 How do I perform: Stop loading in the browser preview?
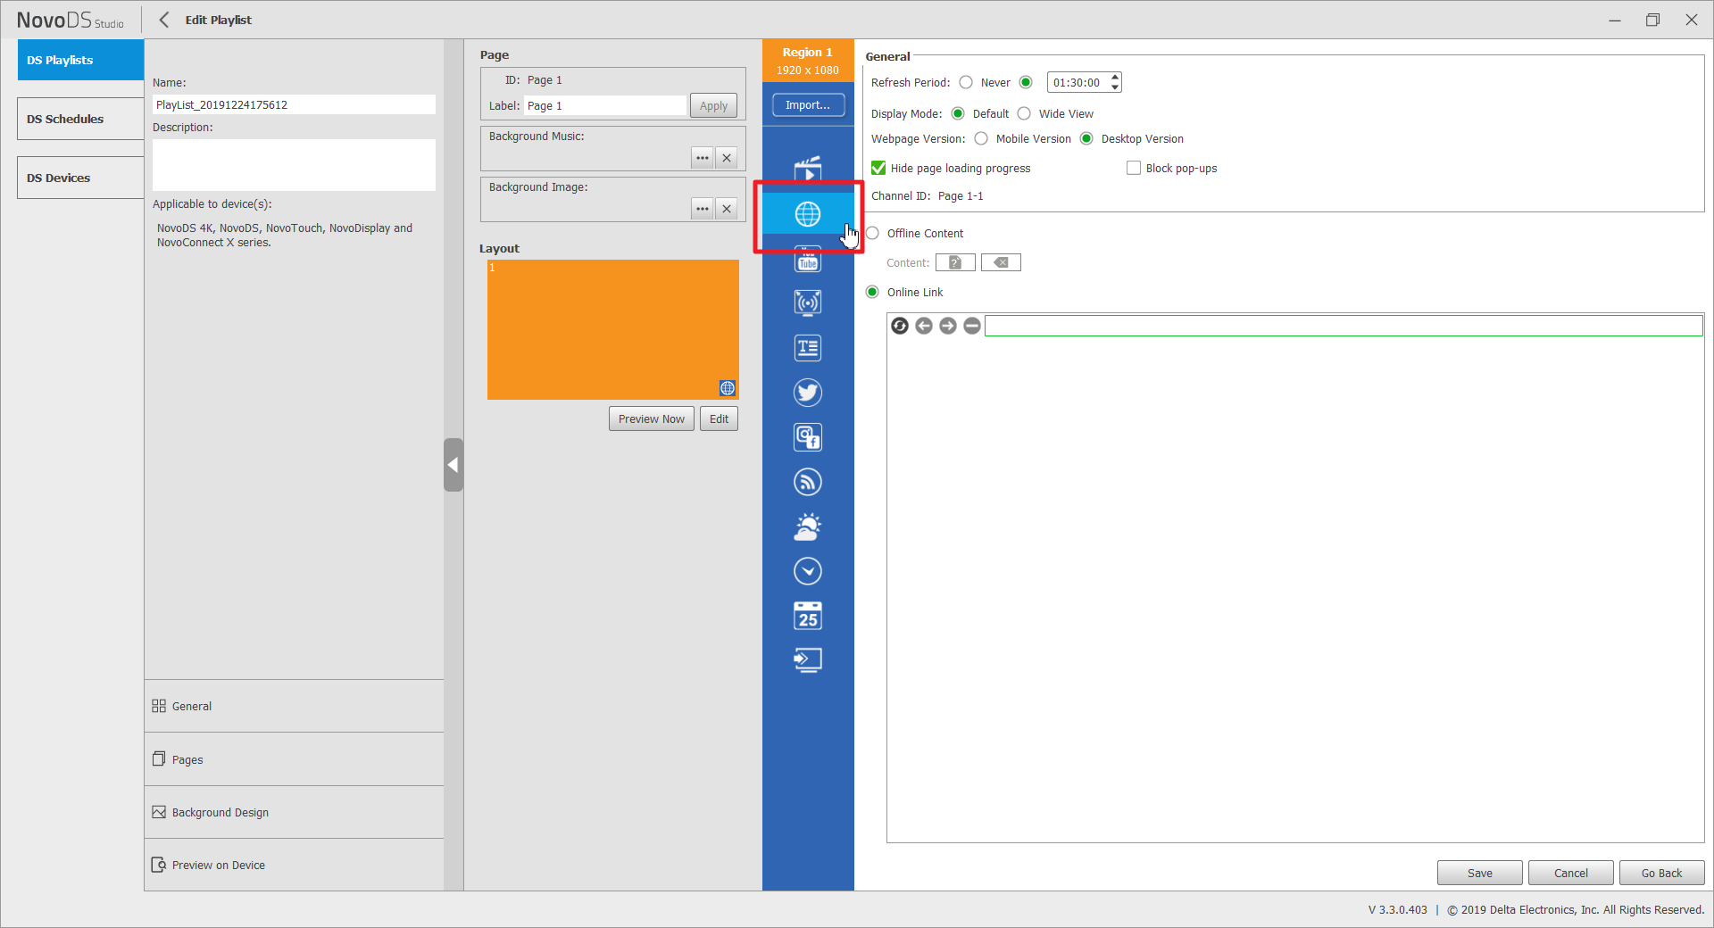pos(972,326)
